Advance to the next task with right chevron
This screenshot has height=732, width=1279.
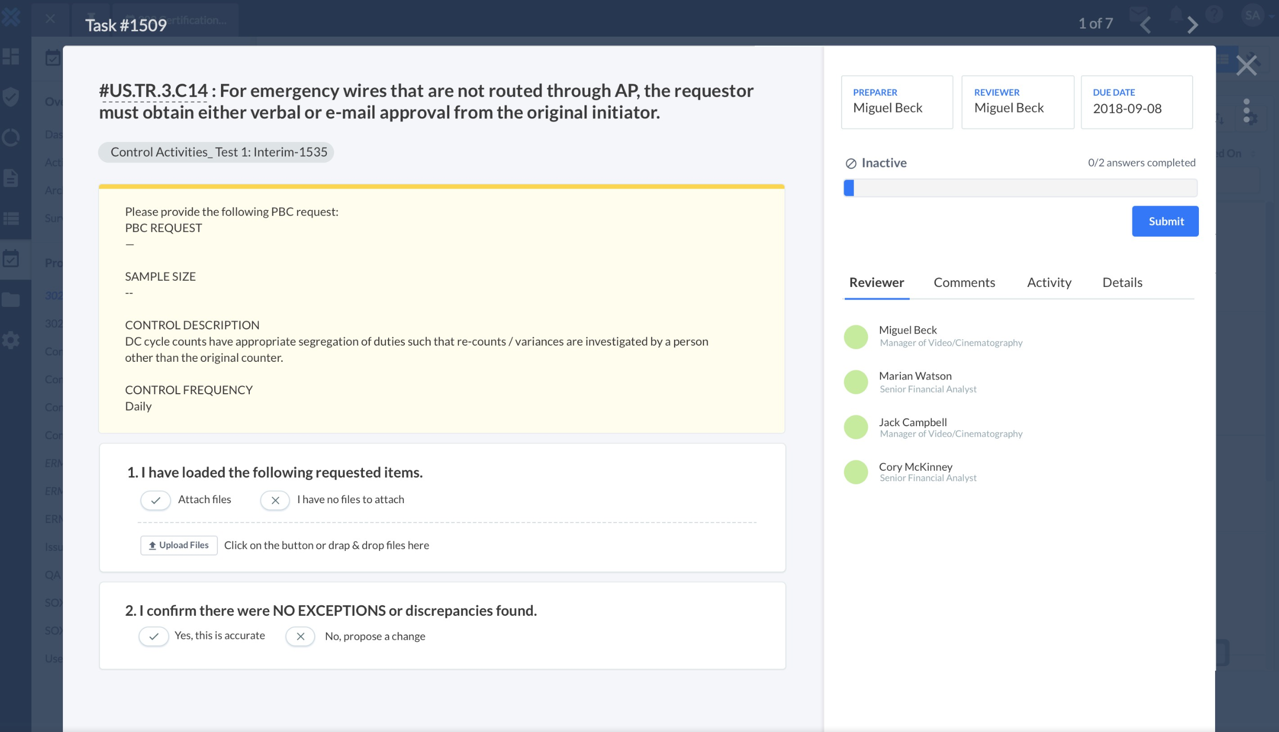(1193, 24)
